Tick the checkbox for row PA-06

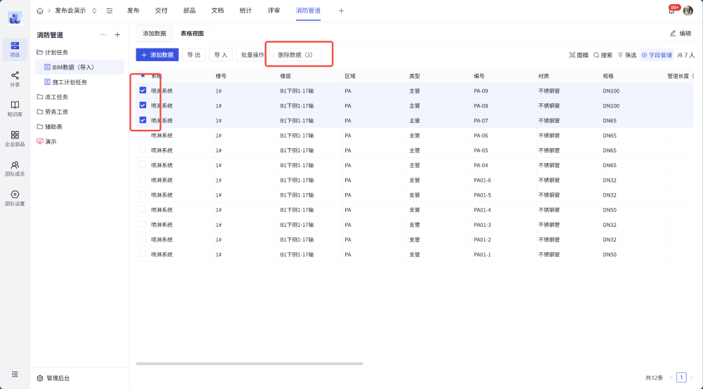pos(143,135)
